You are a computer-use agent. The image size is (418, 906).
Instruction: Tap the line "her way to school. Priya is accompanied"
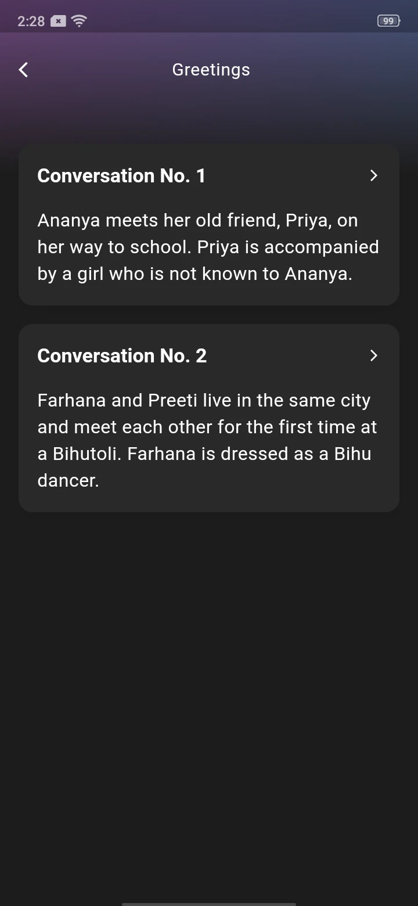[x=208, y=247]
